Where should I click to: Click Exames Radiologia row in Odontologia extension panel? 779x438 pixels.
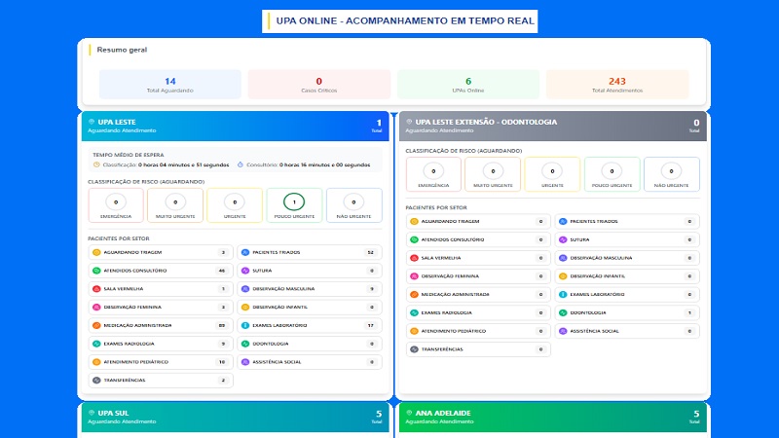click(478, 312)
